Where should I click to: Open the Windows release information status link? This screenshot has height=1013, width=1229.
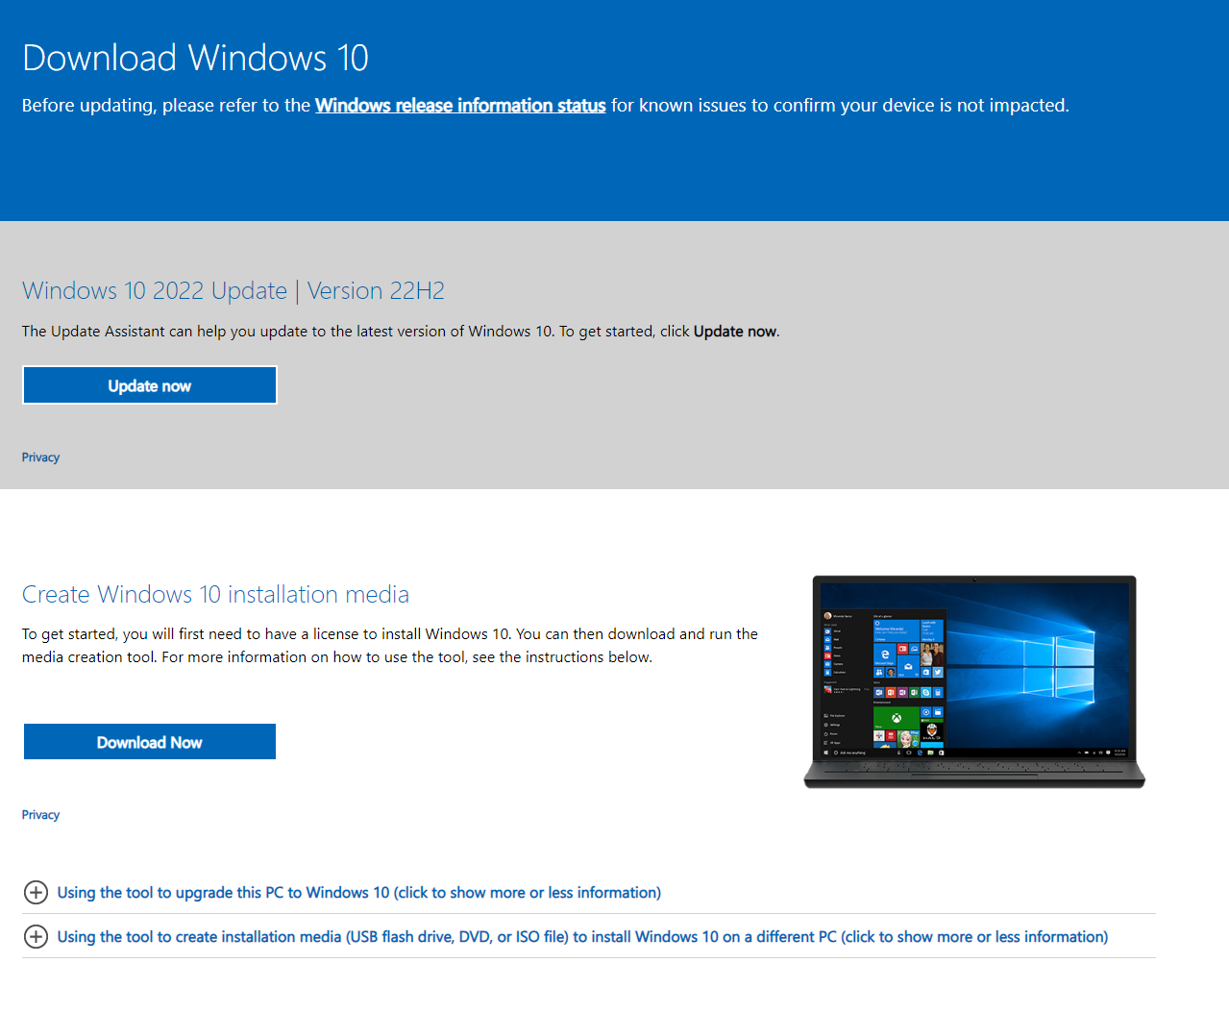[x=459, y=105]
